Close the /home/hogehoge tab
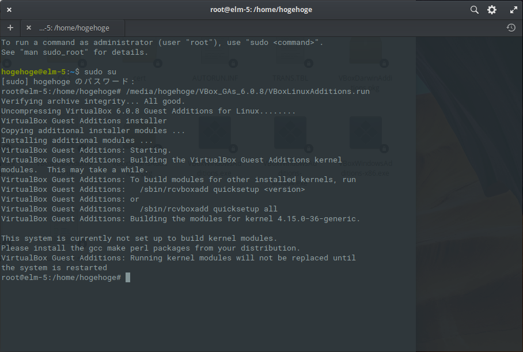The image size is (523, 352). pyautogui.click(x=29, y=28)
